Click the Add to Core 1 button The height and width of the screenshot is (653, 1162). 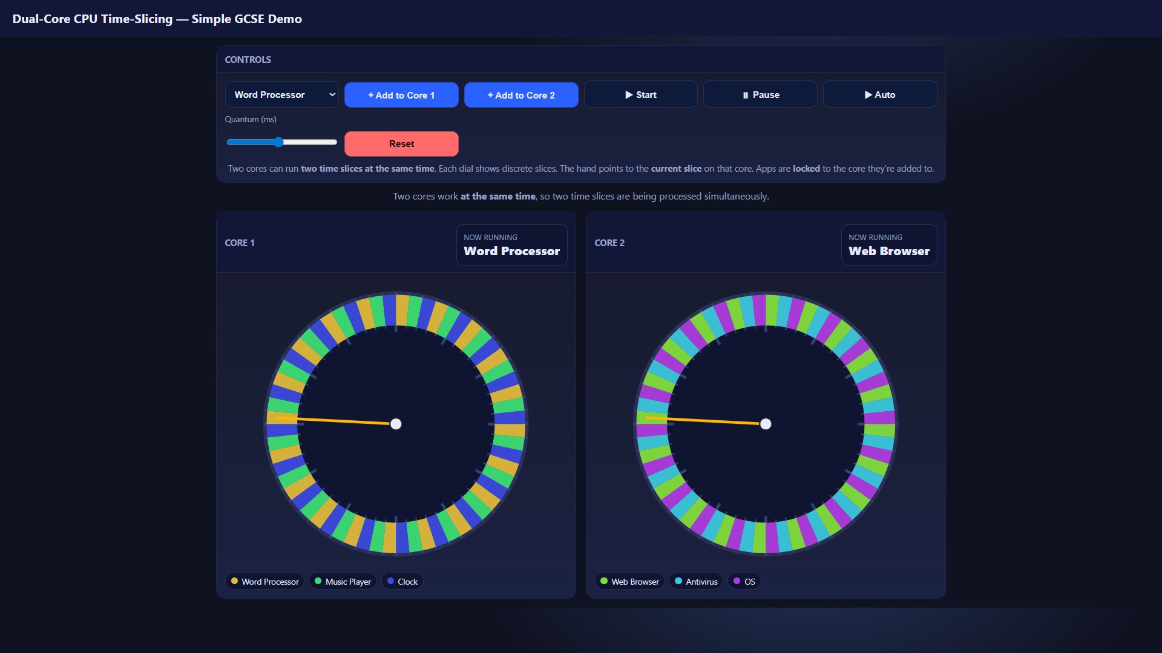401,96
